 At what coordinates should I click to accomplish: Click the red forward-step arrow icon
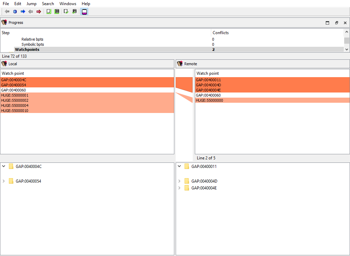pyautogui.click(x=39, y=11)
